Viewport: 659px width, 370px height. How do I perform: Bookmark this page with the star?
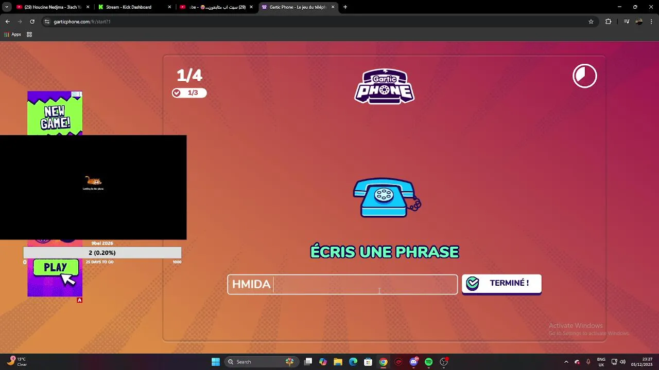tap(591, 22)
